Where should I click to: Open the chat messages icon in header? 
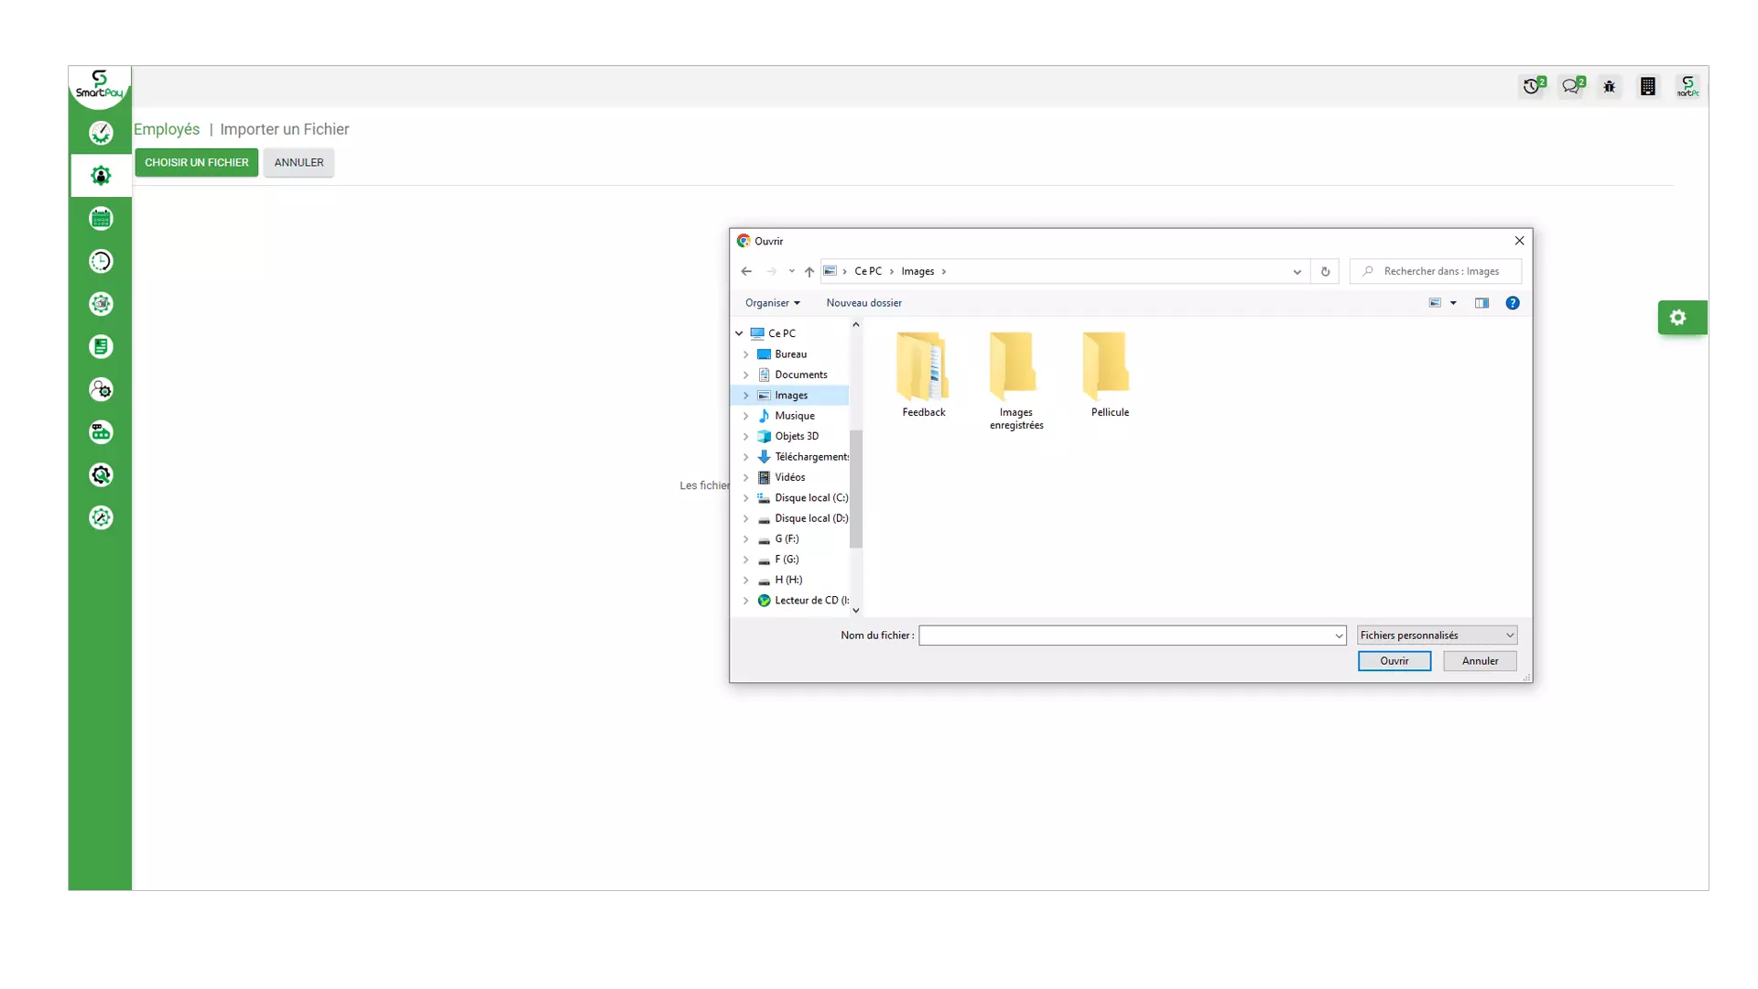click(1573, 86)
